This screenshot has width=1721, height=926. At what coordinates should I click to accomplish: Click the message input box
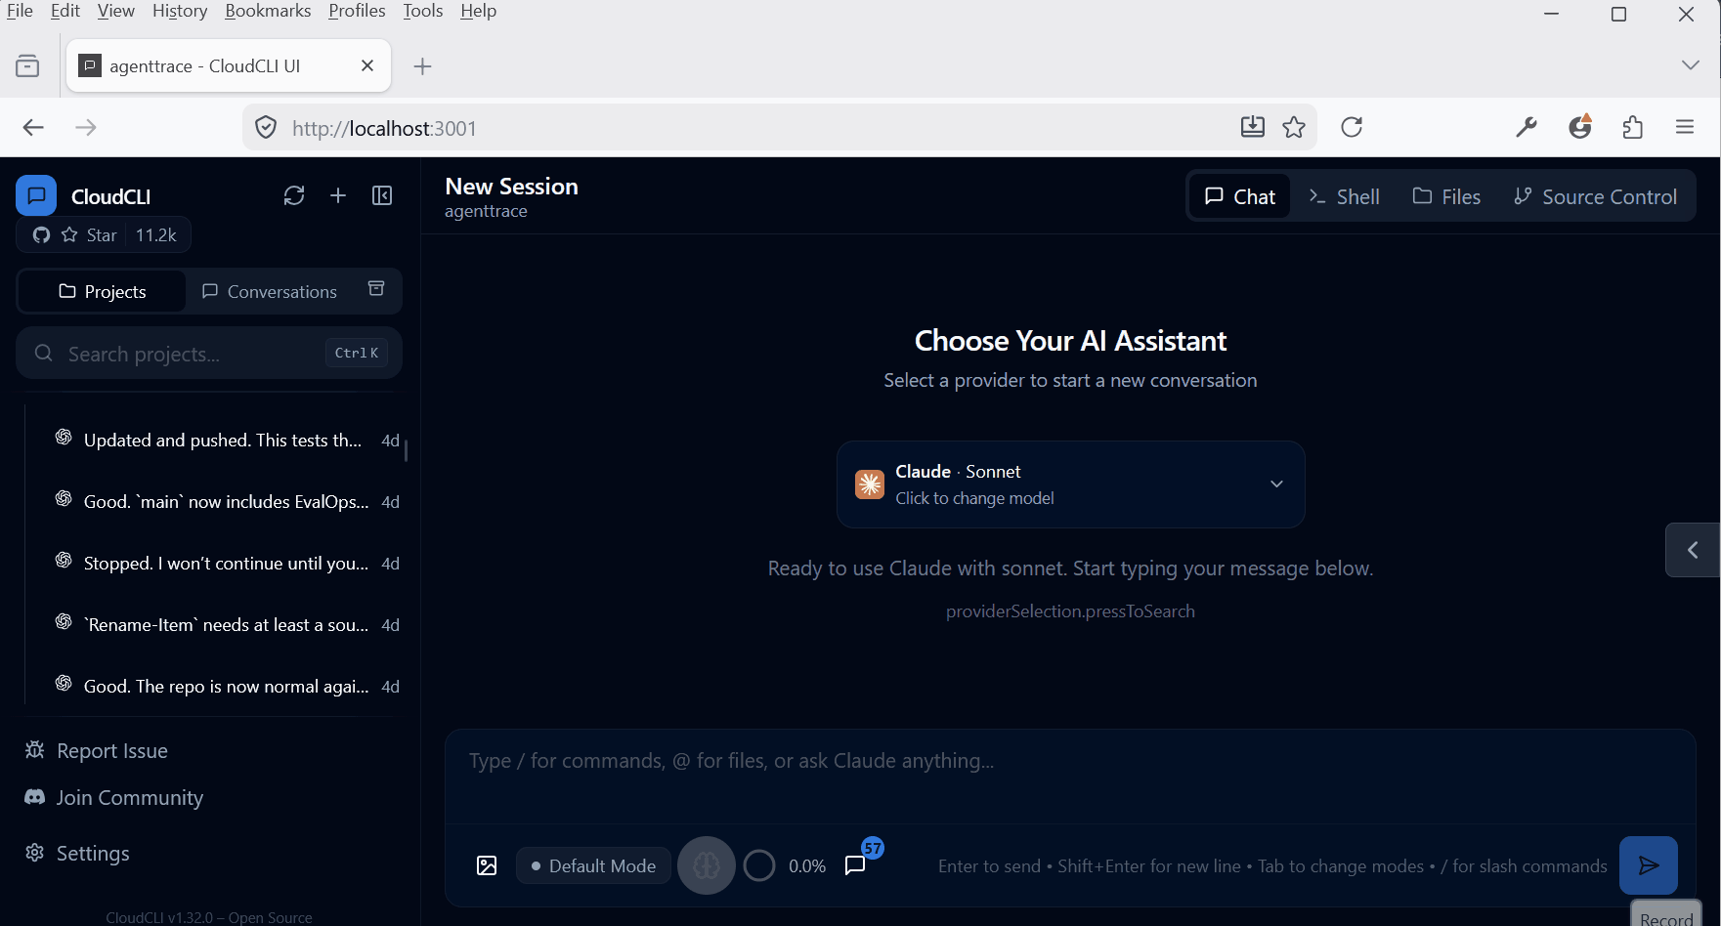click(x=1070, y=776)
